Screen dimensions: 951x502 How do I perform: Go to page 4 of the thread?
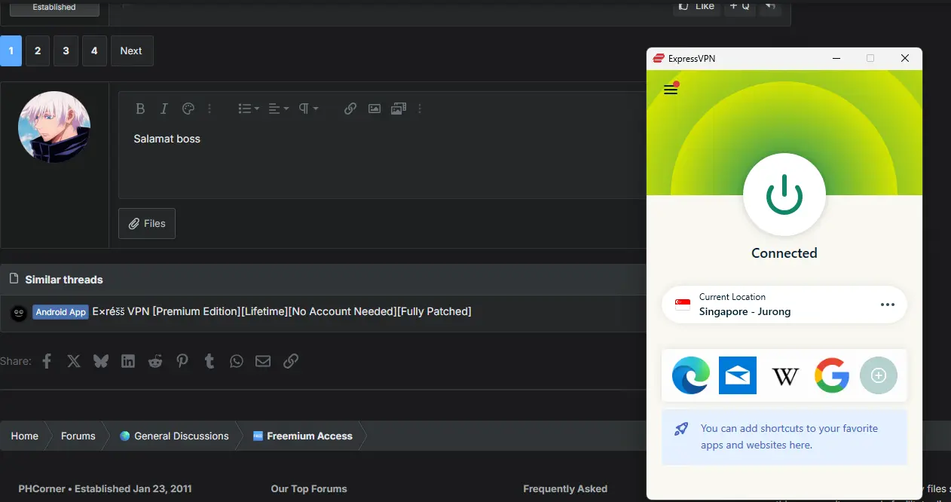(94, 51)
